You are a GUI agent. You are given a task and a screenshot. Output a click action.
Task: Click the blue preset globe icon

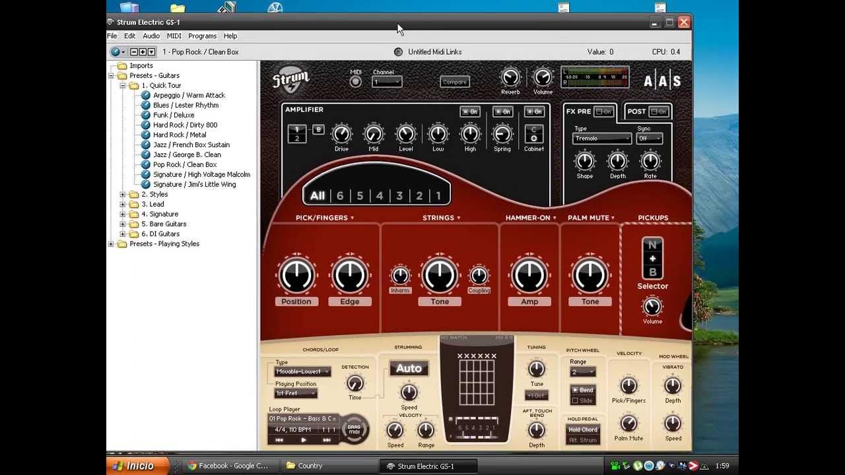tap(115, 51)
